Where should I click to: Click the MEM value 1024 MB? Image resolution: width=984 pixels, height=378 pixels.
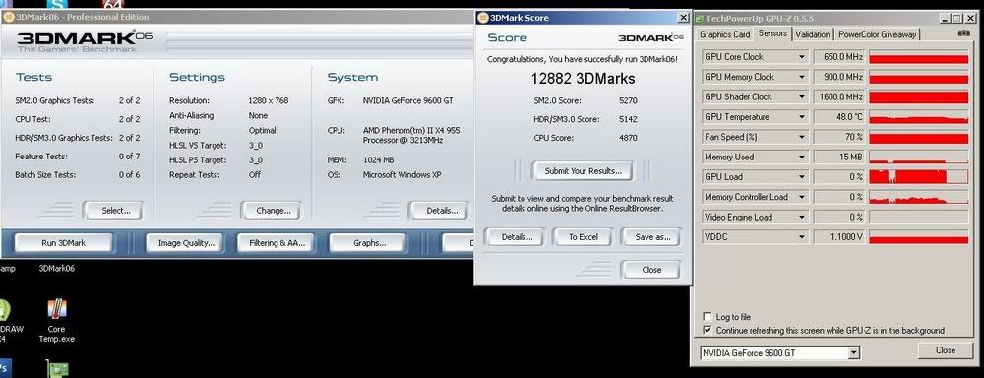point(379,160)
